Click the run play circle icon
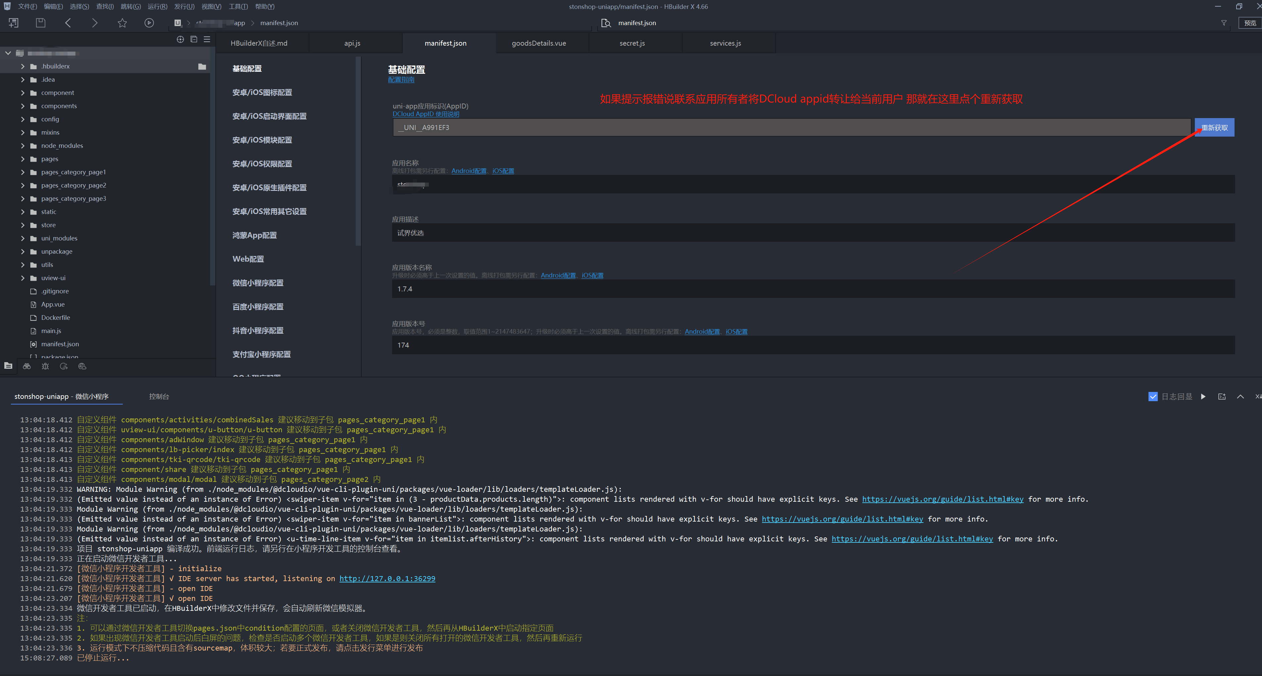The image size is (1262, 676). pyautogui.click(x=149, y=23)
